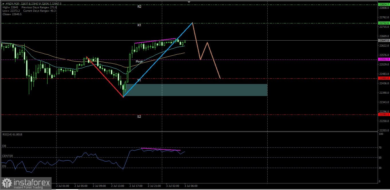Select the 22552.9 magenta pivot price tag
390x190 pixels.
click(x=384, y=59)
